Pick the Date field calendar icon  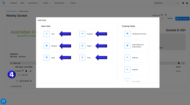click(47, 58)
